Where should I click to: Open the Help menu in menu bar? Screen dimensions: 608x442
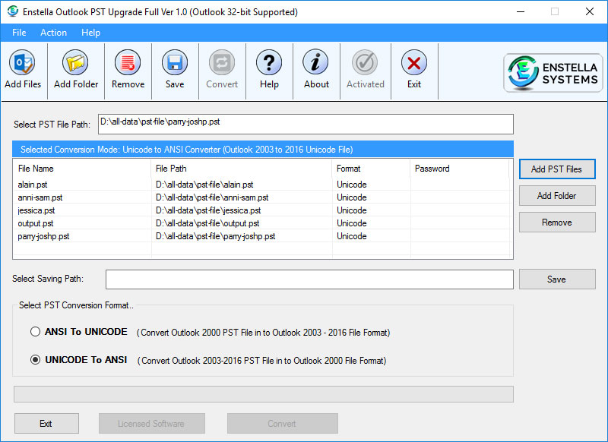coord(90,33)
